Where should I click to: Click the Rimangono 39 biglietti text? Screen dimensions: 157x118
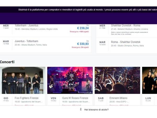point(80,47)
